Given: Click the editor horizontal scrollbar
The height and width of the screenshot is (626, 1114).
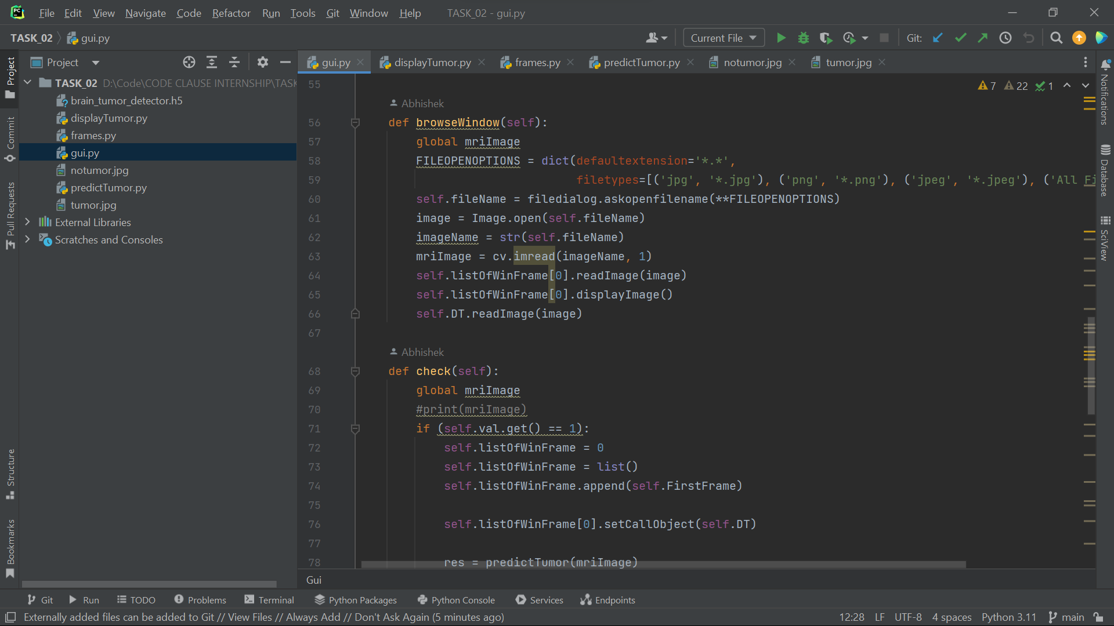Looking at the screenshot, I should 663,564.
